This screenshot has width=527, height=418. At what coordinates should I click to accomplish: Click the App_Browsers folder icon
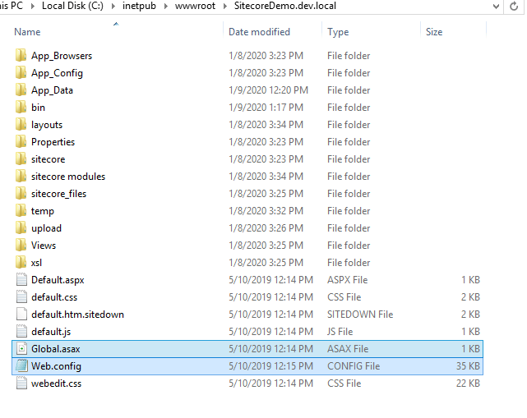coord(21,56)
